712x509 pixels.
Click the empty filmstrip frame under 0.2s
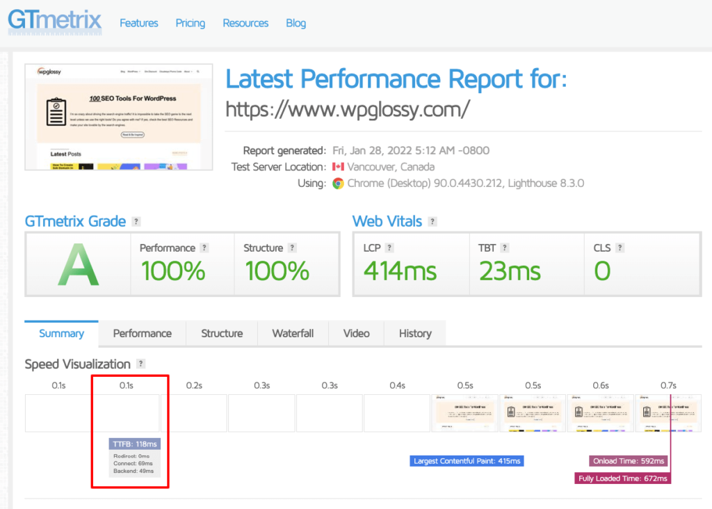194,413
